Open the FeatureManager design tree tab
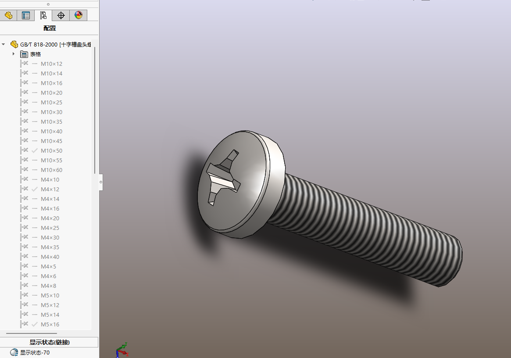This screenshot has width=511, height=358. pyautogui.click(x=8, y=15)
